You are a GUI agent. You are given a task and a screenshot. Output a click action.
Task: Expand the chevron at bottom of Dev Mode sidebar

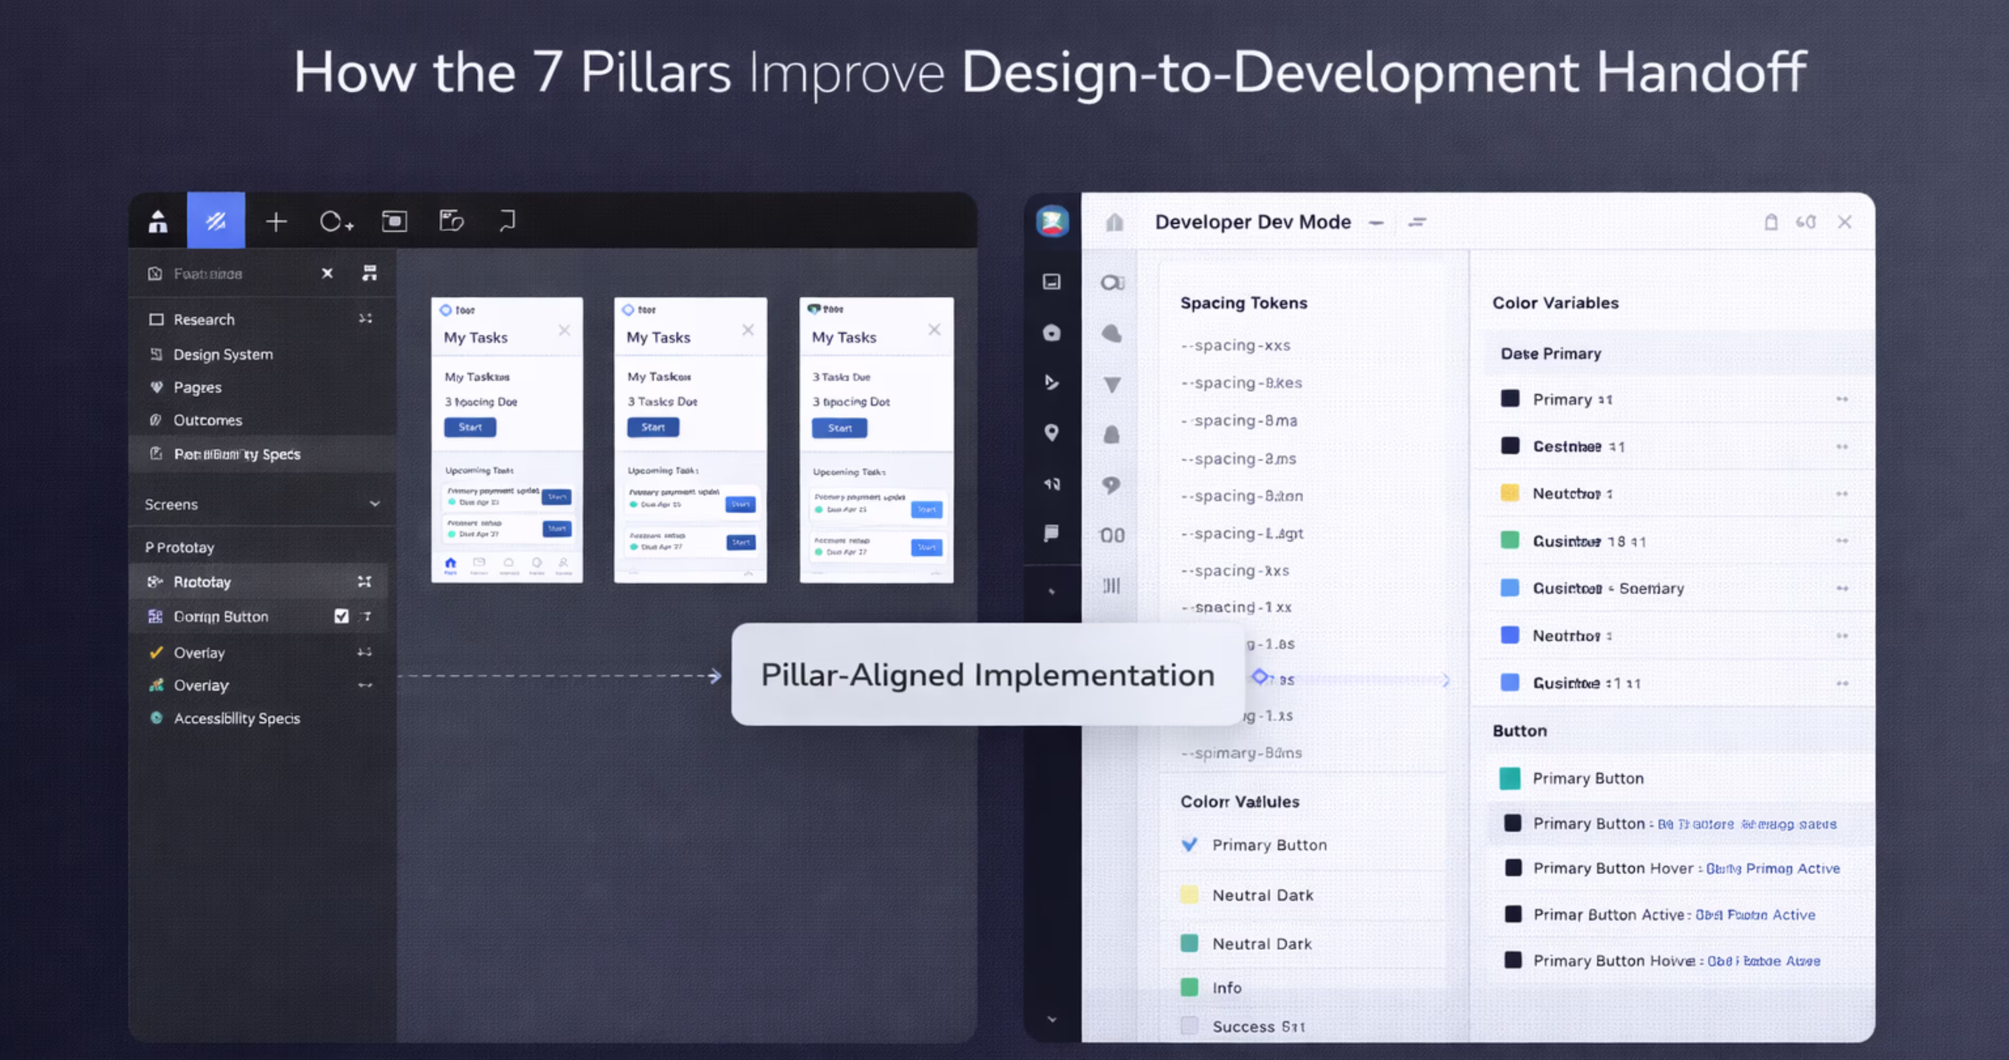point(1052,1019)
